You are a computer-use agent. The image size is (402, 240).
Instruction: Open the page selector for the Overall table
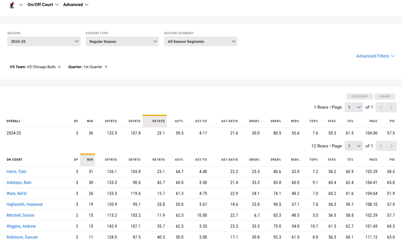354,107
